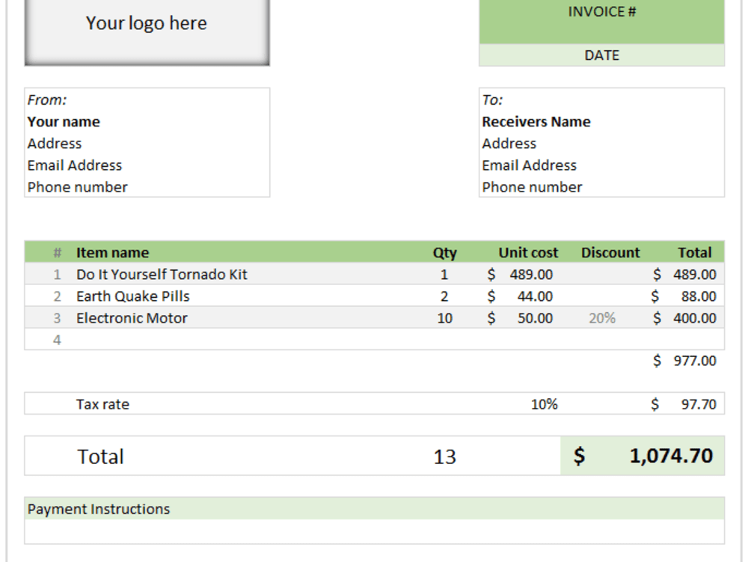Select grand total 1,074.70
748x562 pixels.
coord(643,456)
